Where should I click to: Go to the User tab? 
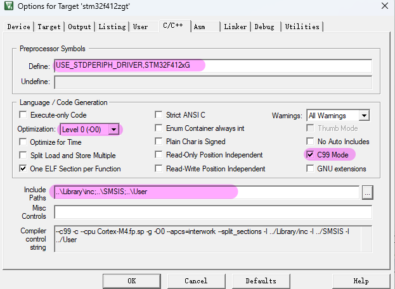[x=144, y=27]
